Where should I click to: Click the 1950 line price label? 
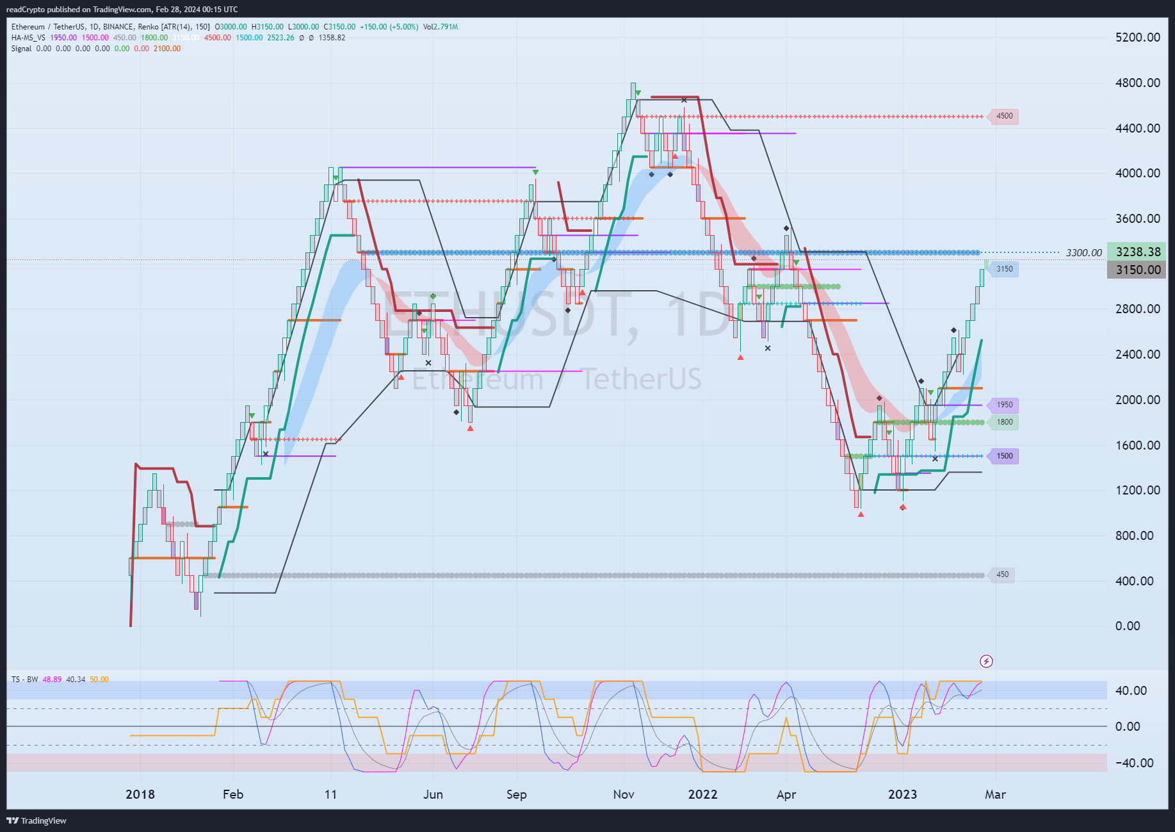(1003, 405)
